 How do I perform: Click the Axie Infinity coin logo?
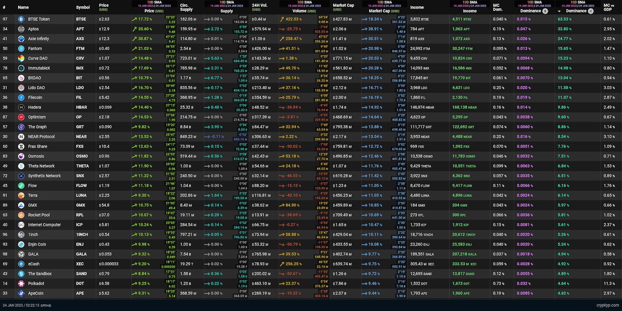coord(21,39)
